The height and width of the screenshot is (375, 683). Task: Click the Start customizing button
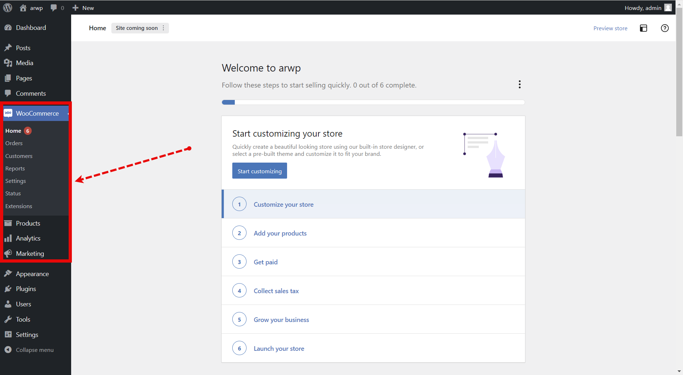coord(259,171)
